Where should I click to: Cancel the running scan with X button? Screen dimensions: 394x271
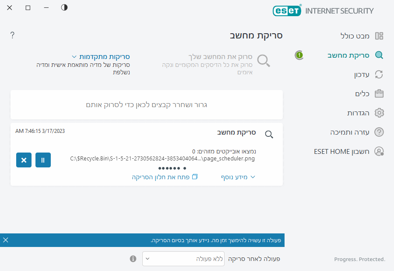(24, 160)
